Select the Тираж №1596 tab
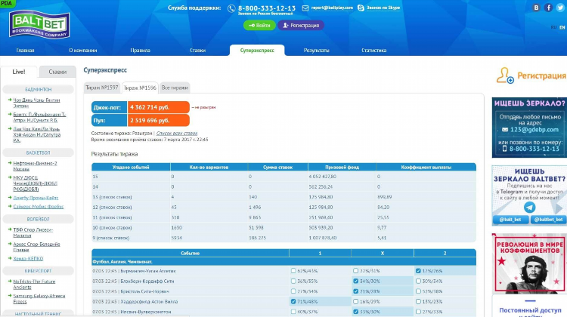The image size is (567, 317). pyautogui.click(x=140, y=88)
